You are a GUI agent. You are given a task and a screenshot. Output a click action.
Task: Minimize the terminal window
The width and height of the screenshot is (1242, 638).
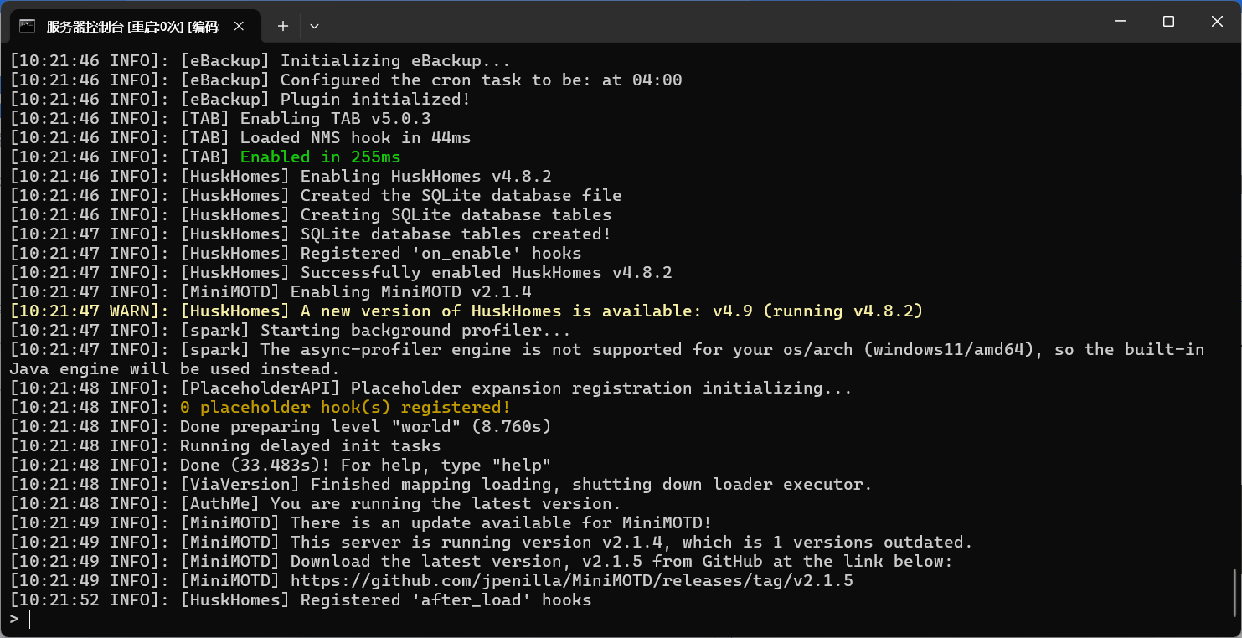(1119, 22)
